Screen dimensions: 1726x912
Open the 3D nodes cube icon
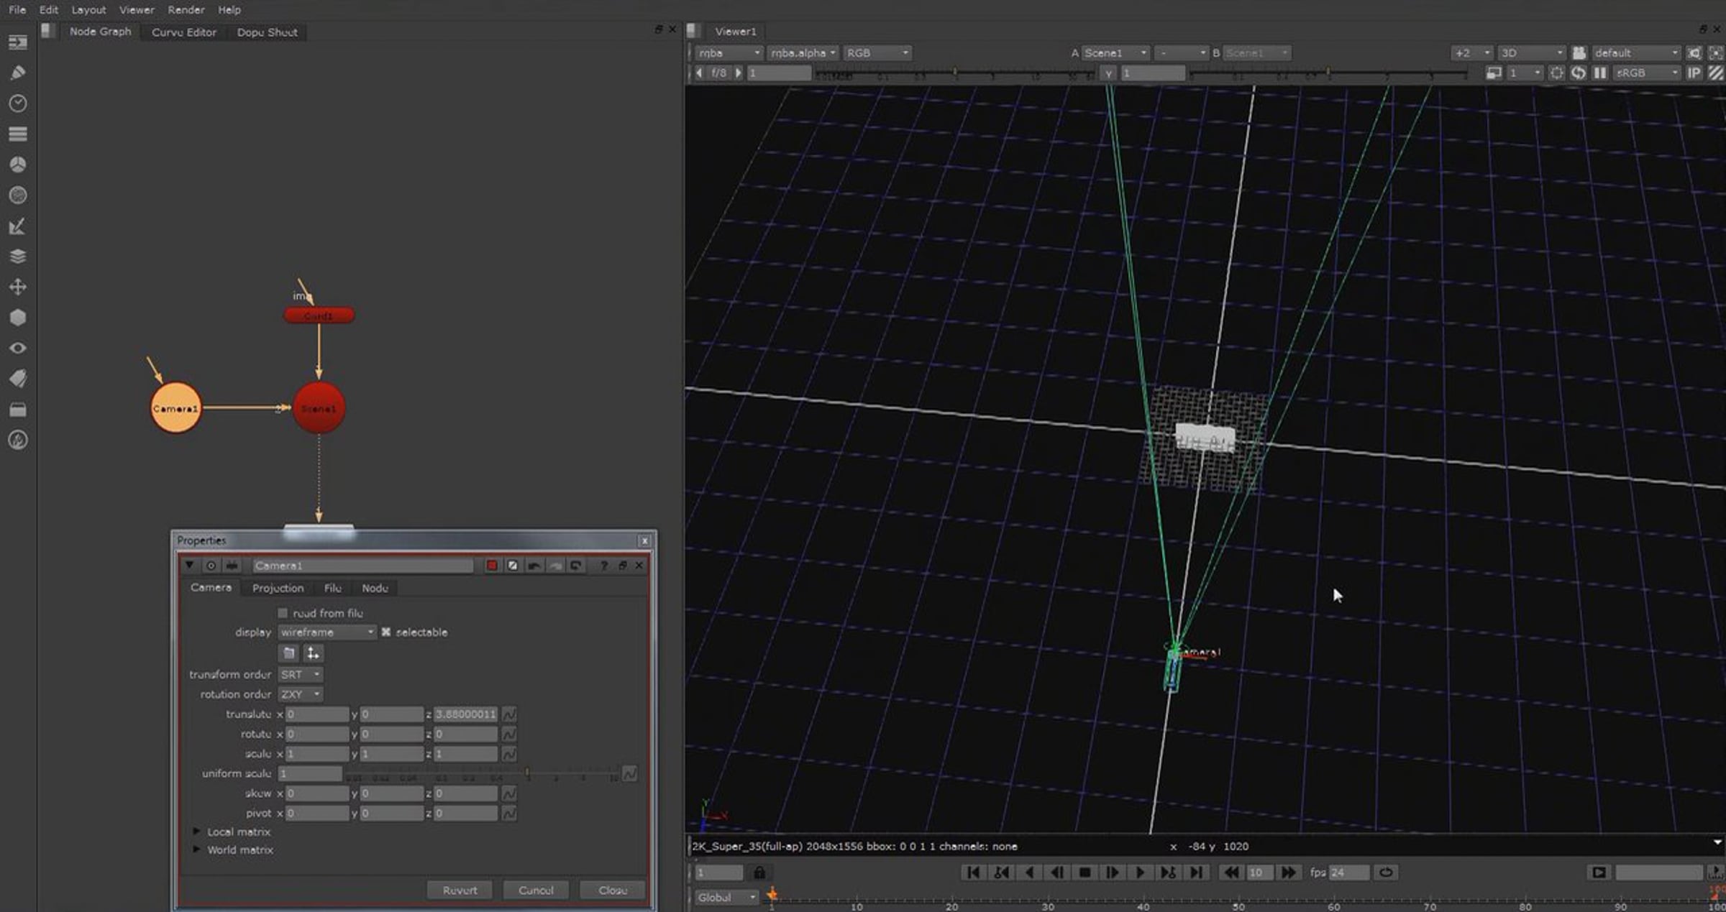coord(18,318)
